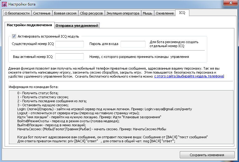Viewport: 239px width, 162px height.
Task: Open the с этого сайта download link
Action: point(189,76)
